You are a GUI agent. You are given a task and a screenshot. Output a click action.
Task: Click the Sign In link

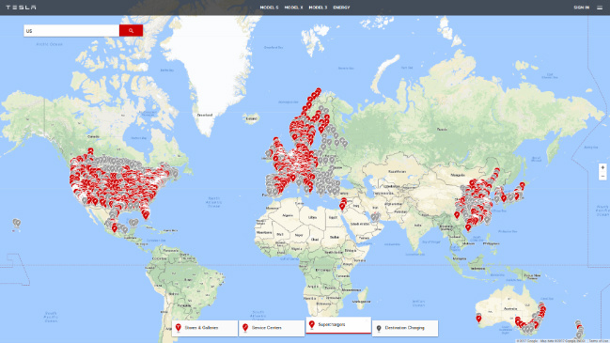point(581,8)
